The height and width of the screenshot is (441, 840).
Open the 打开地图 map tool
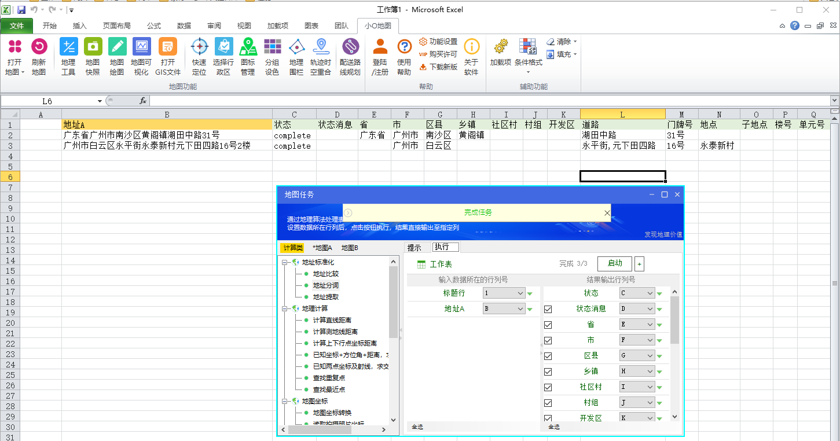point(14,57)
